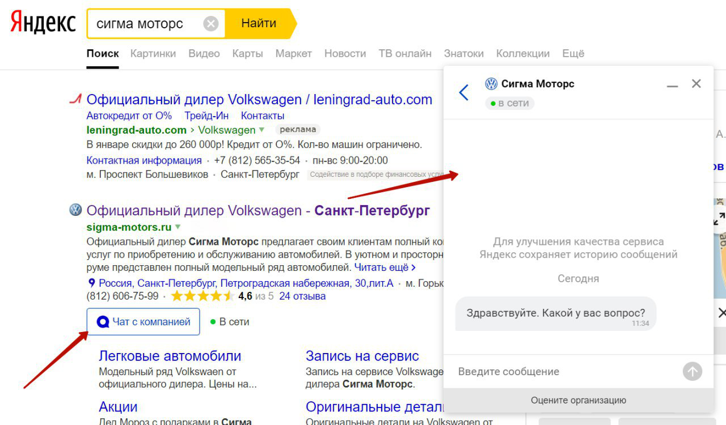Screen dimensions: 726x425
Task: Click the location pin icon by the address
Action: click(x=91, y=283)
